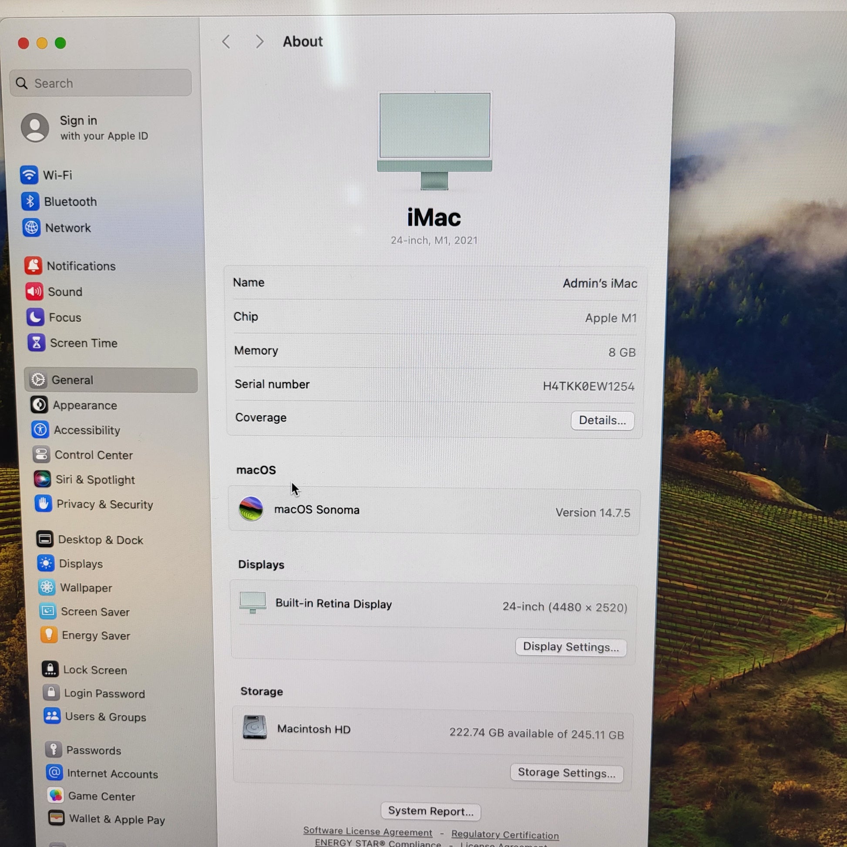Viewport: 847px width, 847px height.
Task: Open Desktop & Dock icon
Action: [45, 539]
